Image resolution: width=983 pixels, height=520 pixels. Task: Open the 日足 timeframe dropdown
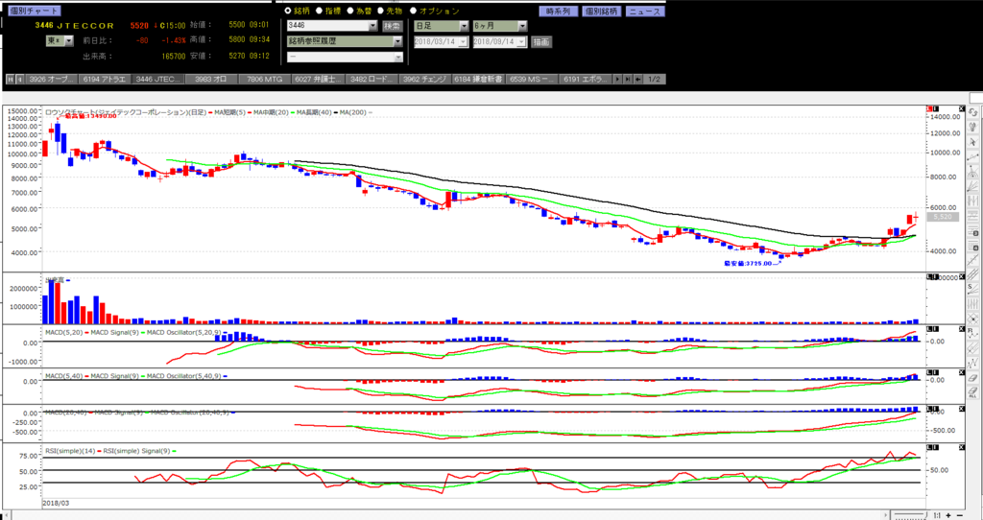click(464, 26)
